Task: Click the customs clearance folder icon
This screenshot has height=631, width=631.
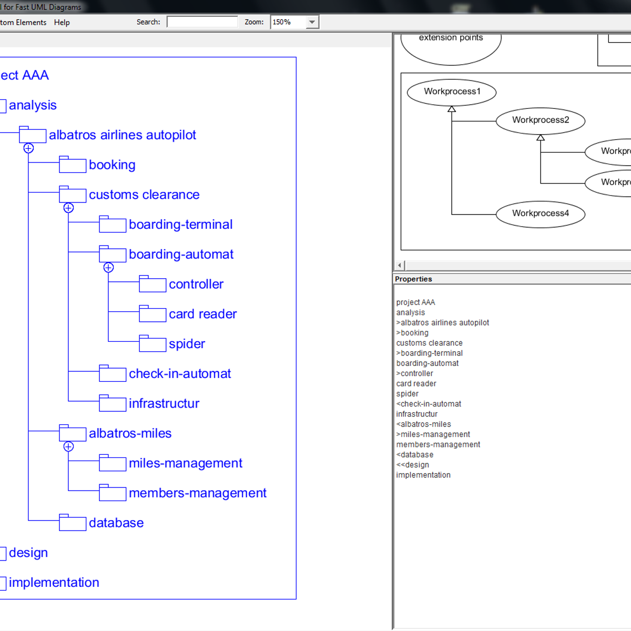Action: [x=73, y=195]
